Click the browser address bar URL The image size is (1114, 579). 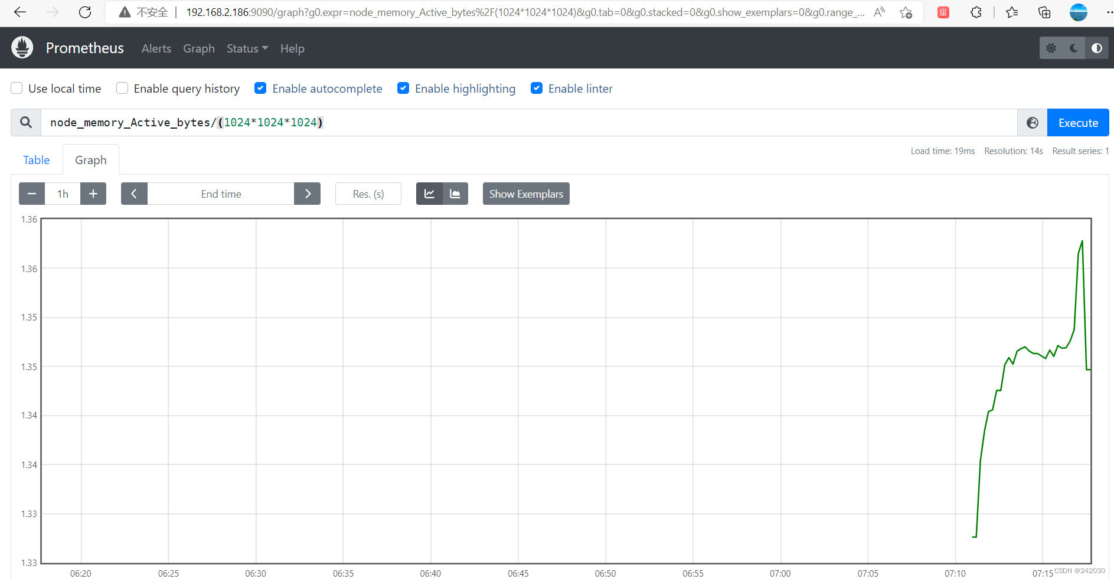click(x=525, y=12)
